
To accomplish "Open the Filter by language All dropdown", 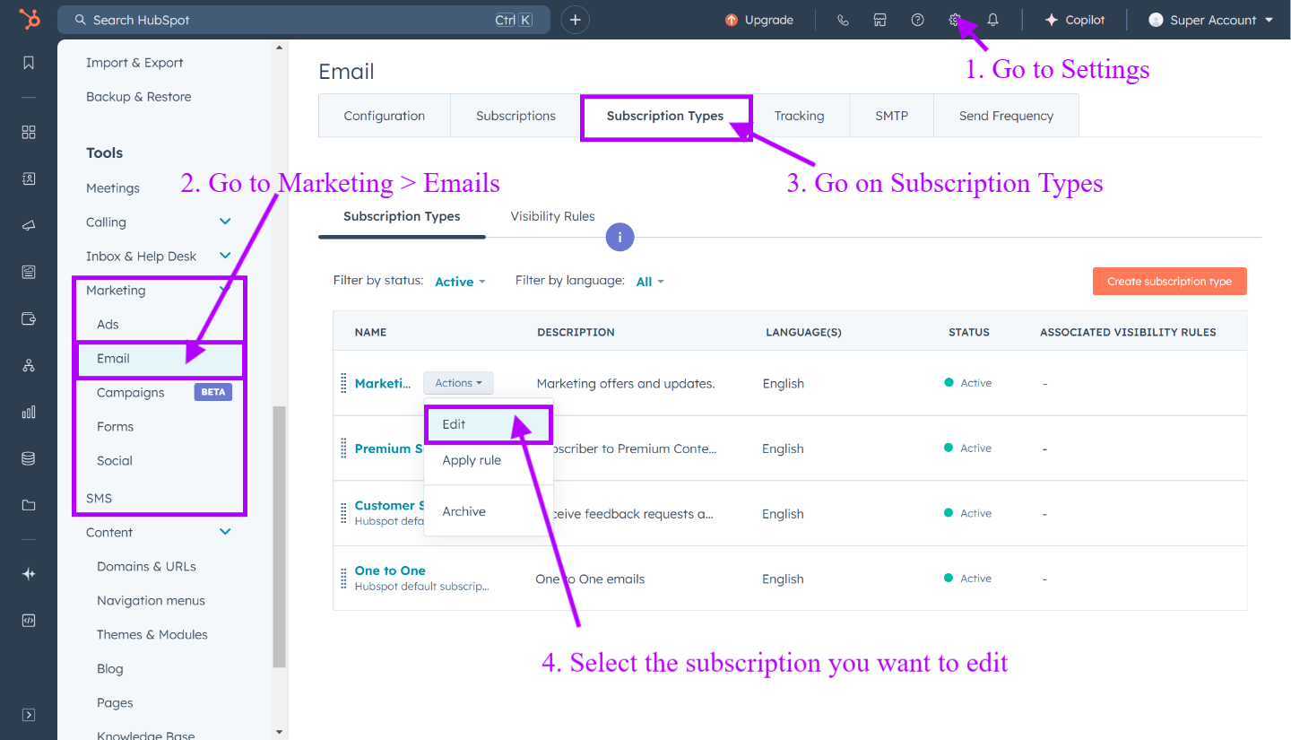I will point(650,282).
